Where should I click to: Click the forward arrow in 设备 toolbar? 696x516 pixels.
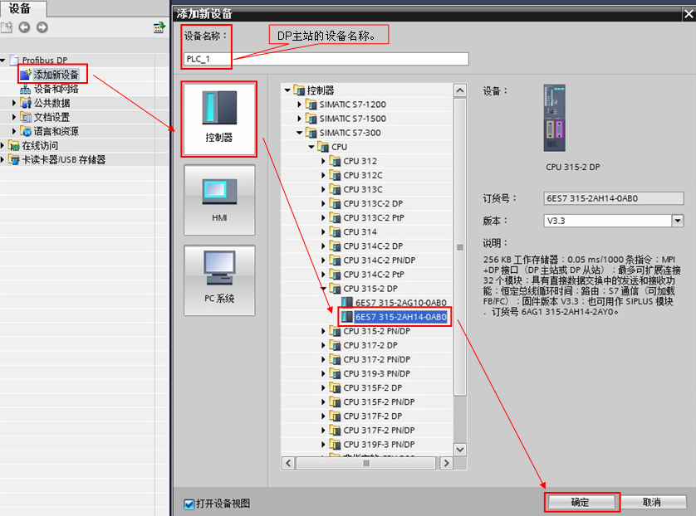42,27
